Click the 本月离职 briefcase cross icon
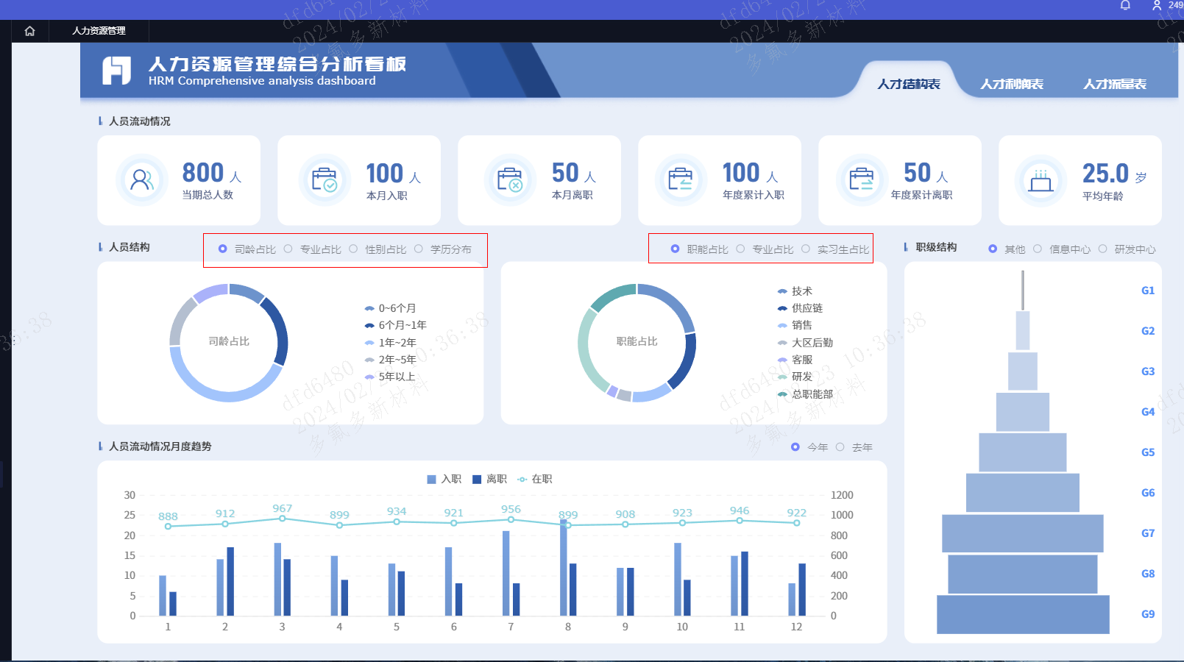 [509, 179]
